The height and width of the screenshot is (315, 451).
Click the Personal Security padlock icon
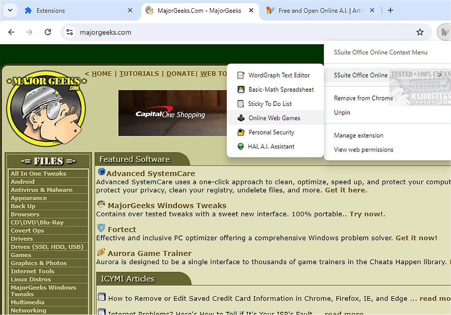241,132
